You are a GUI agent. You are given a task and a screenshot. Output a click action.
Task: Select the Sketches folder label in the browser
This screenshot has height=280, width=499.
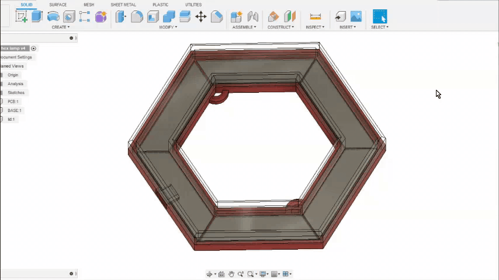pos(16,93)
